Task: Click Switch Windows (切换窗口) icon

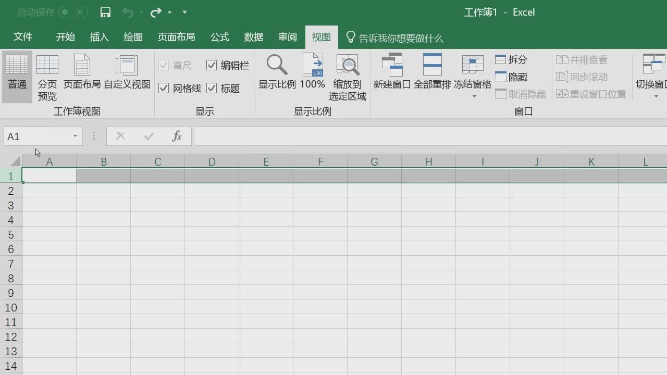Action: tap(654, 65)
